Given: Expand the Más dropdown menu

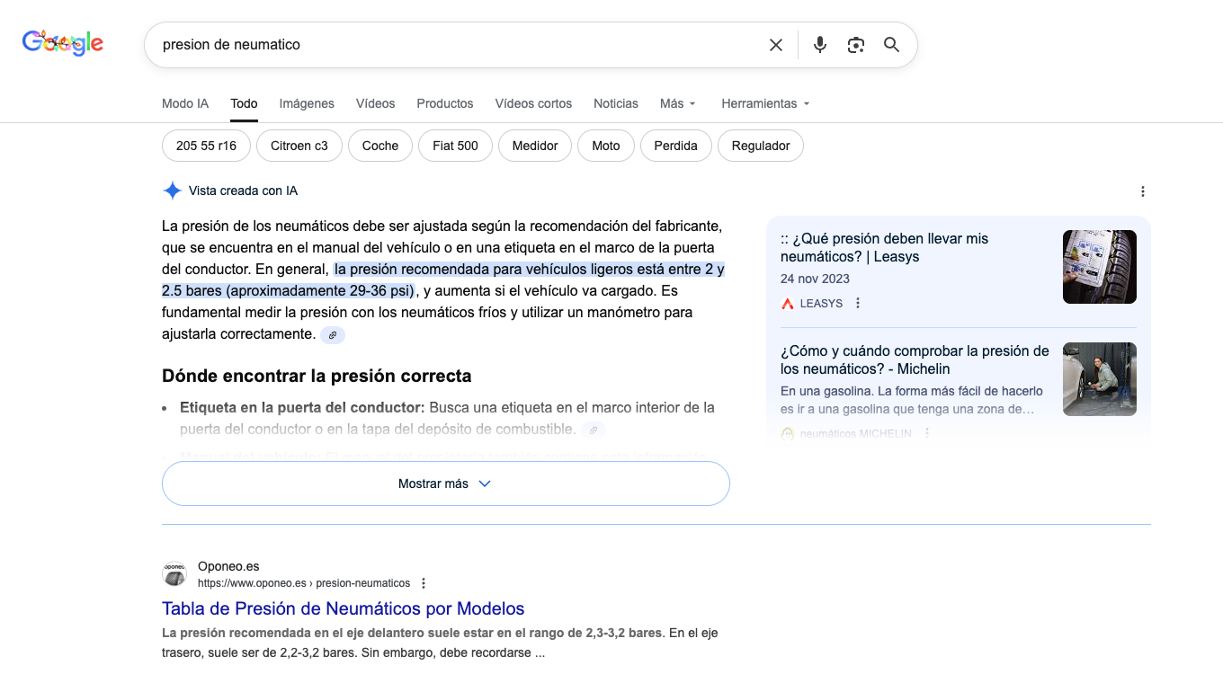Looking at the screenshot, I should [x=677, y=103].
